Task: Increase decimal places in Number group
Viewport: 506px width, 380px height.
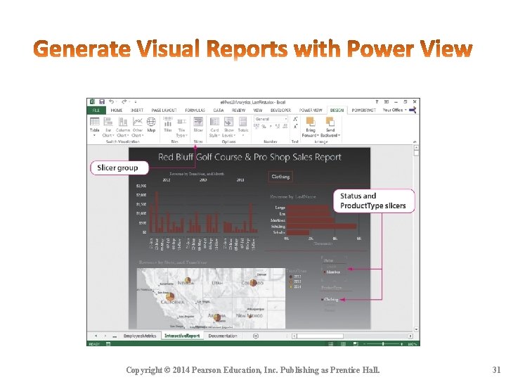Action: point(278,127)
